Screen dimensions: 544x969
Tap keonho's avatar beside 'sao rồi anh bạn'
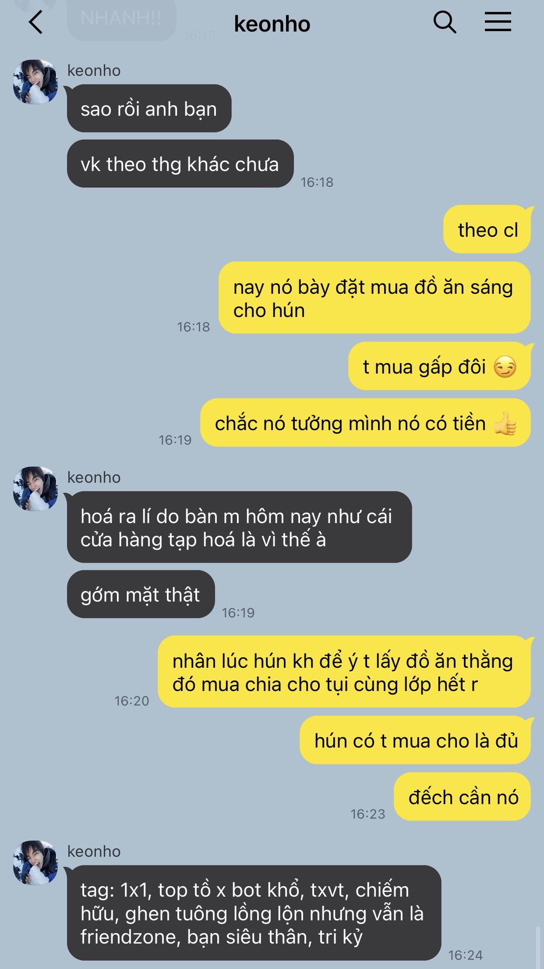tap(35, 82)
